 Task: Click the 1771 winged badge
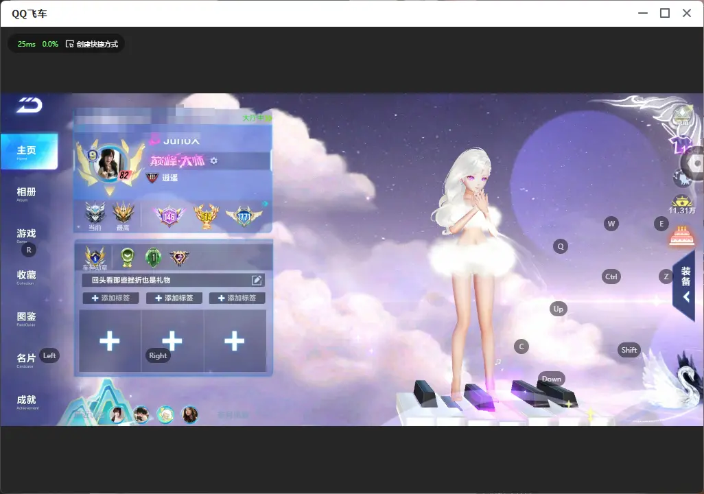(x=244, y=216)
